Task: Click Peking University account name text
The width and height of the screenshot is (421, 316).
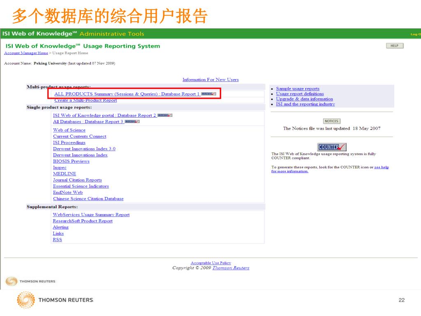Action: pos(50,63)
